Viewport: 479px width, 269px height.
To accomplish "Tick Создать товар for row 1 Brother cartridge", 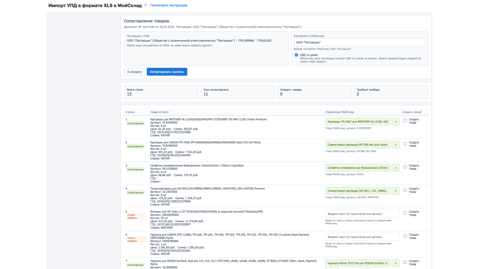I will tap(405, 121).
